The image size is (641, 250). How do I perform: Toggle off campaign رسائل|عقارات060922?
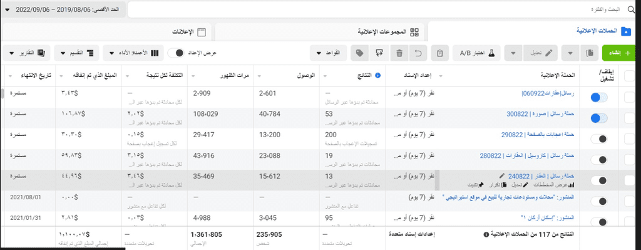click(x=599, y=97)
